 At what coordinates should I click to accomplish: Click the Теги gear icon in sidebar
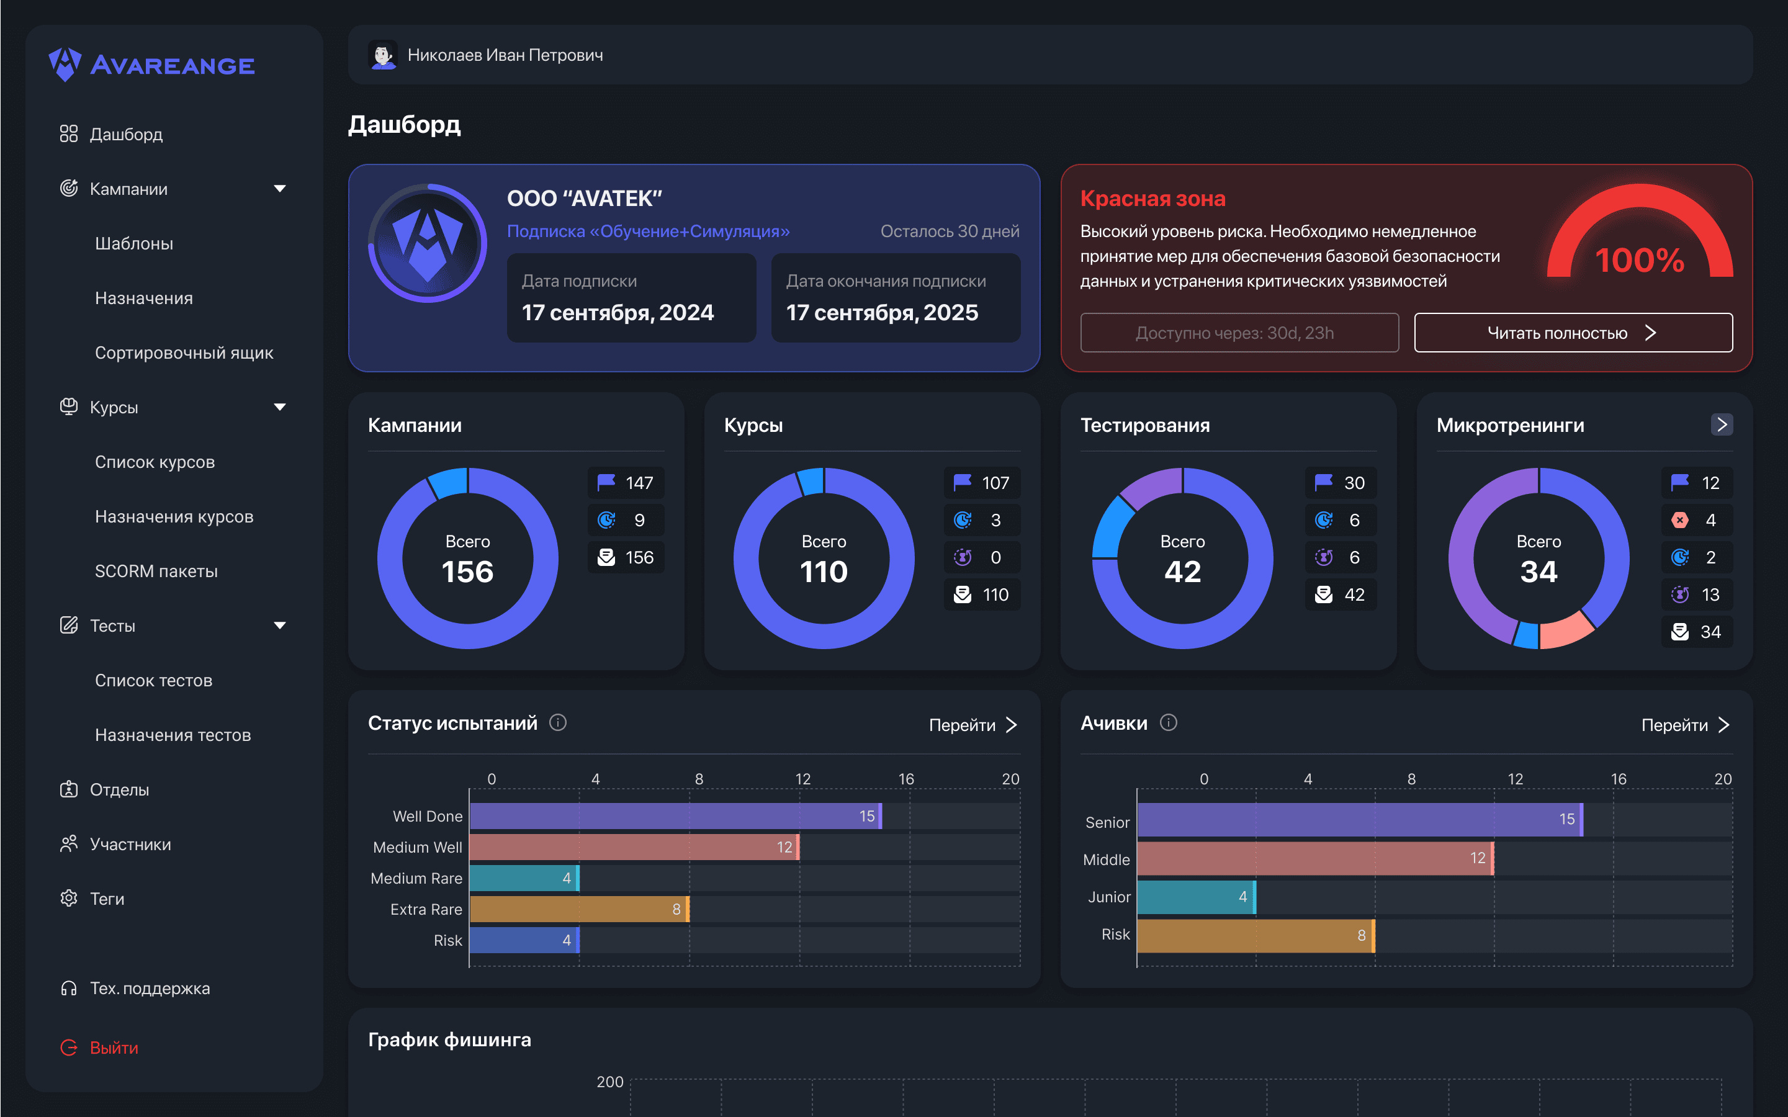(69, 899)
